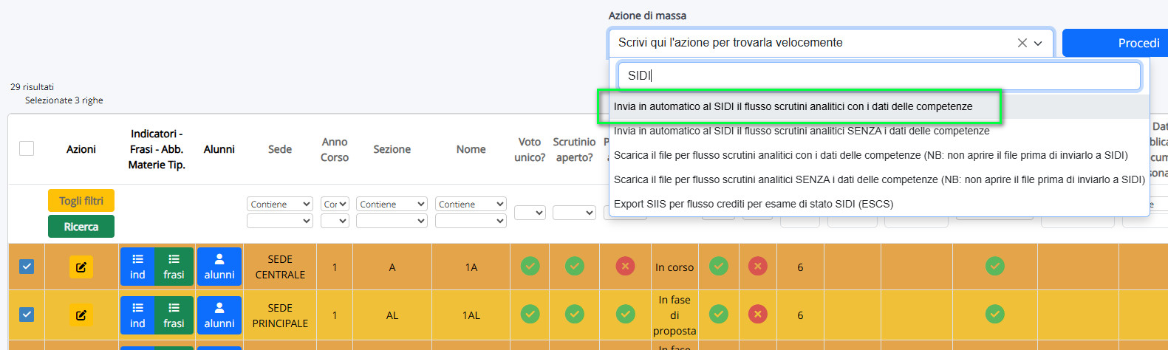Viewport: 1168px width, 350px height.
Task: Choose 'Export SIIS per flusso crediti' option
Action: pyautogui.click(x=753, y=204)
